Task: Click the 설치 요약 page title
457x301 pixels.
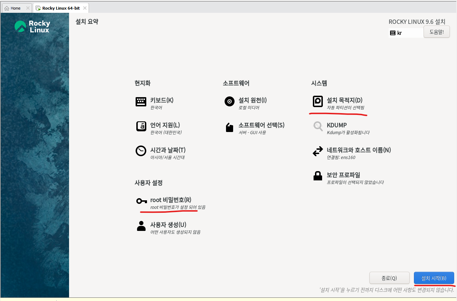Action: (87, 21)
